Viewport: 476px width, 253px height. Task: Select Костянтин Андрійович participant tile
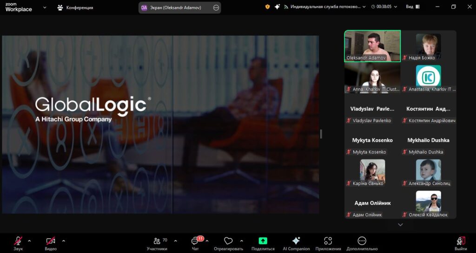point(428,109)
